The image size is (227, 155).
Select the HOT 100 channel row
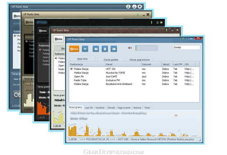134,69
